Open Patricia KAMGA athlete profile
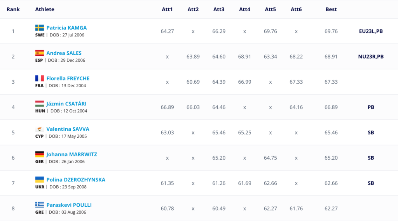The width and height of the screenshot is (398, 221). click(66, 28)
